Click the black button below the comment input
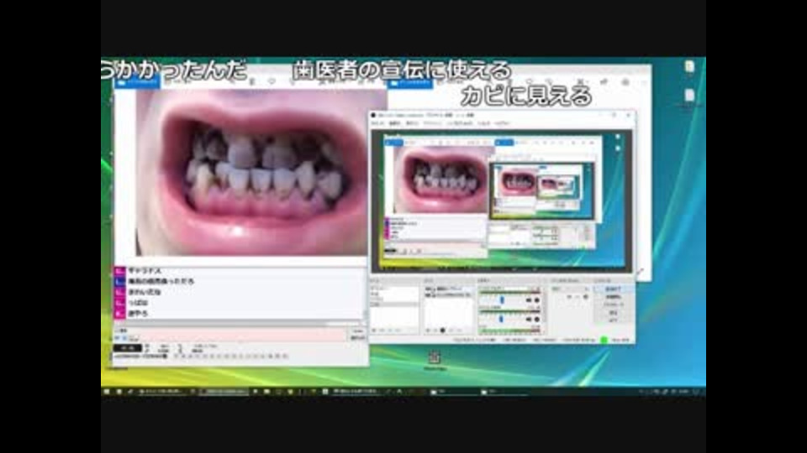This screenshot has width=807, height=453. [x=127, y=347]
